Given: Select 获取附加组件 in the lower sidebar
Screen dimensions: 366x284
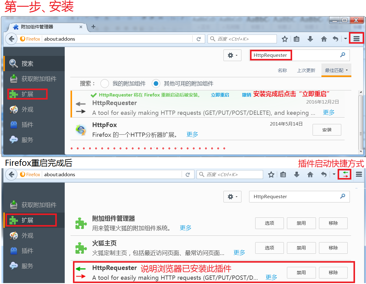Looking at the screenshot, I should [34, 205].
